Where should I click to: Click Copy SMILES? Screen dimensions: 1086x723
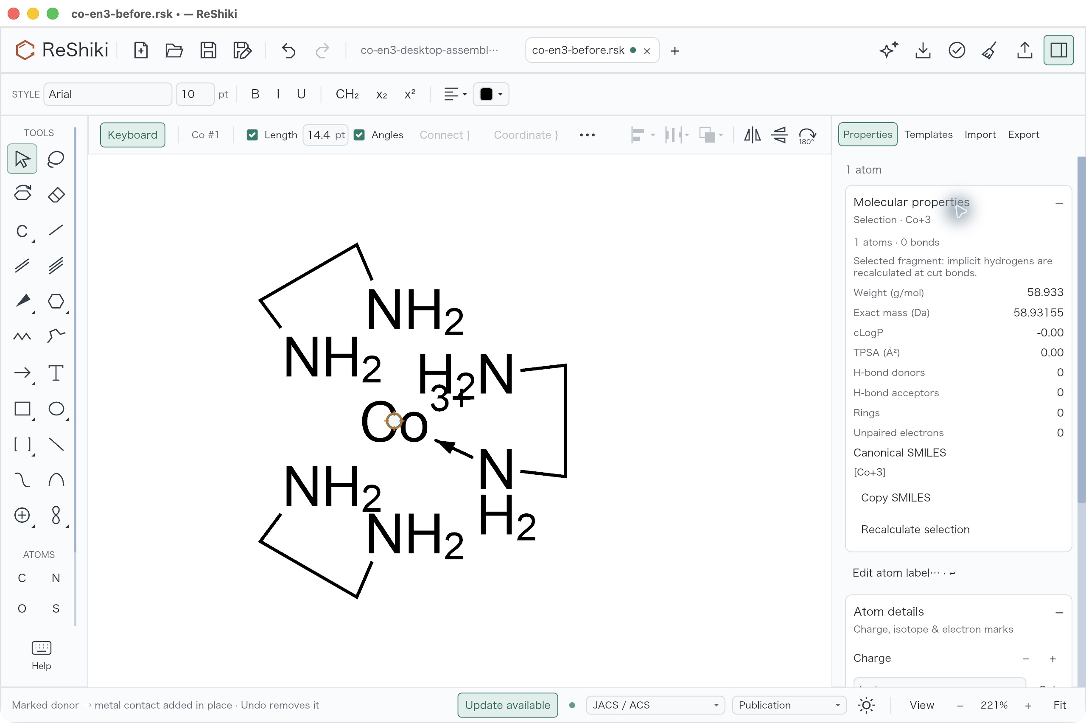(x=895, y=498)
